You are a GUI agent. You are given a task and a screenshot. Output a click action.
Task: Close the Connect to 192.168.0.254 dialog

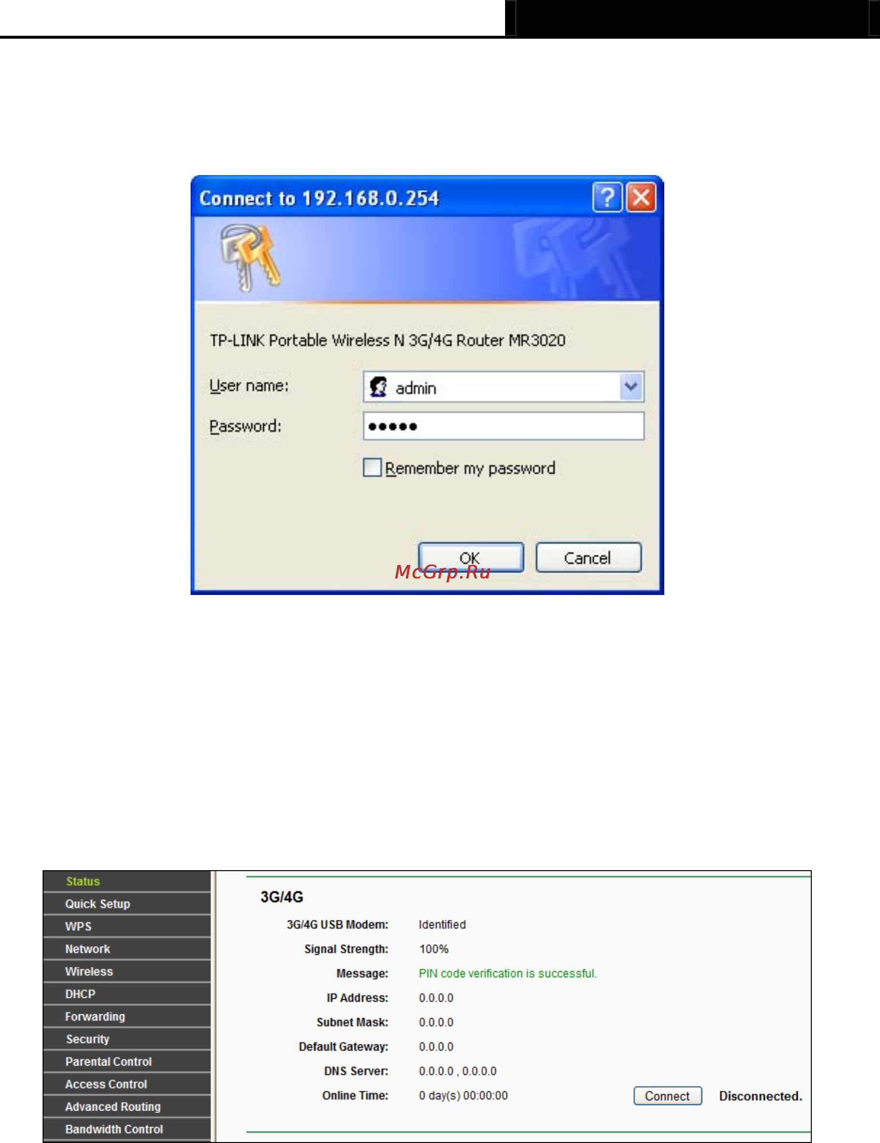[641, 197]
